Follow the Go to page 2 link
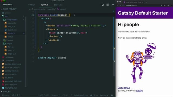The image size is (173, 97). [x=124, y=88]
